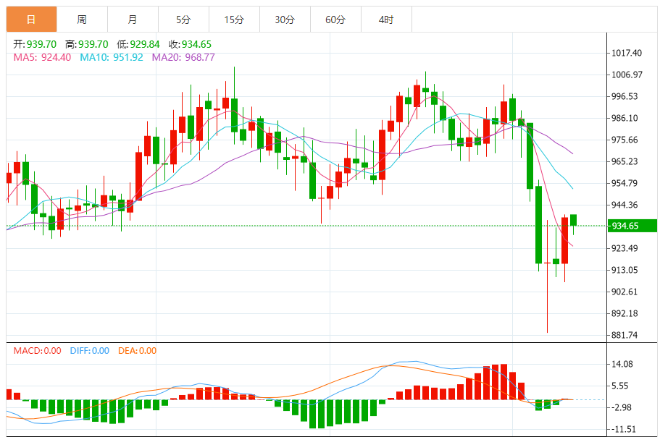This screenshot has height=437, width=660.
Task: Click the 收:934.65 close price value
Action: click(191, 44)
